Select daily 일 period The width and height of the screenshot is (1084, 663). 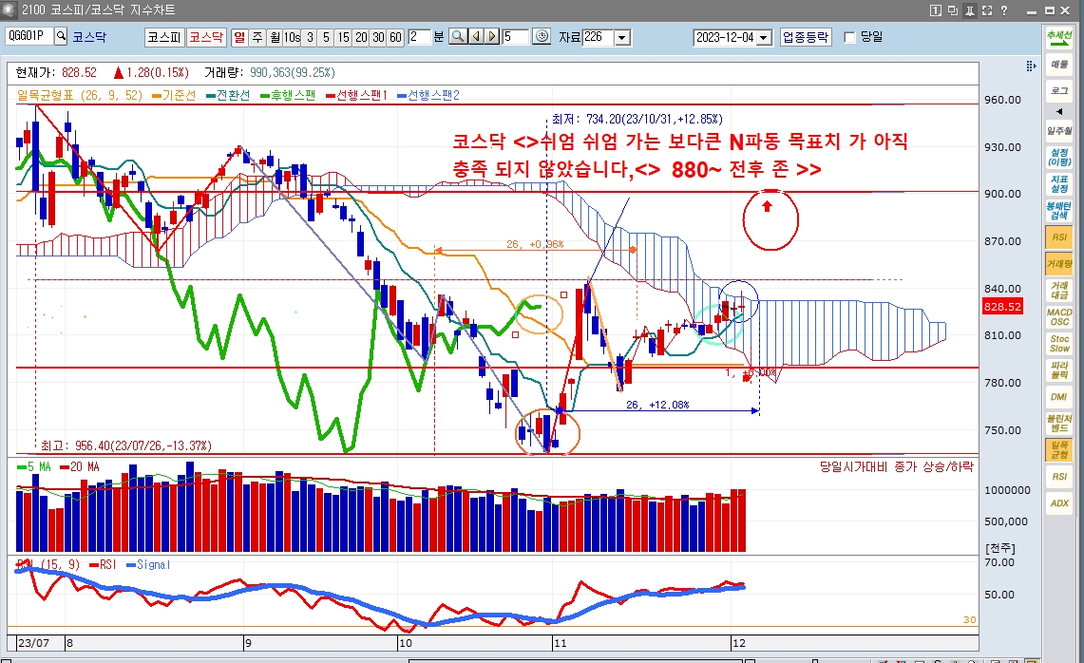point(239,37)
